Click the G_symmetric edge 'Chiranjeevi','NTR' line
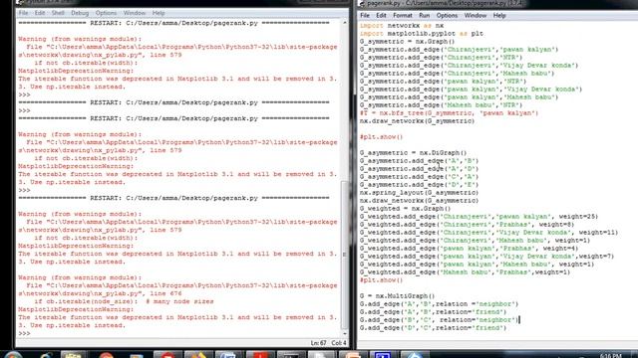The image size is (638, 358). click(x=441, y=58)
